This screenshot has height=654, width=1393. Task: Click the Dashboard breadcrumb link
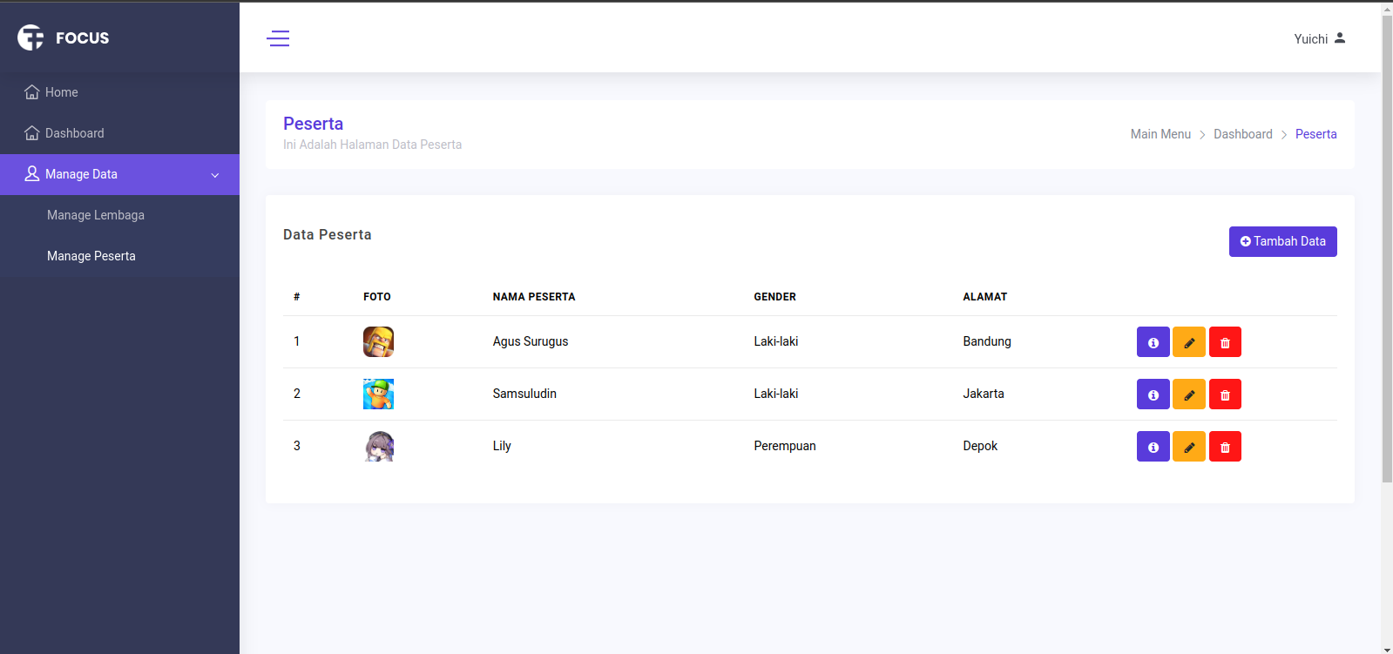point(1242,134)
